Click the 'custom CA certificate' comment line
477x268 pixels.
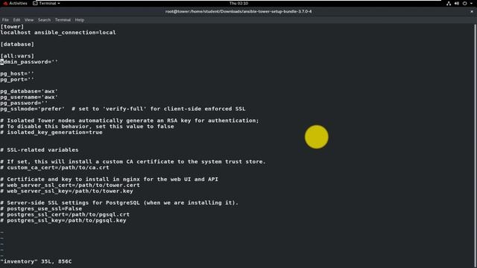click(133, 162)
